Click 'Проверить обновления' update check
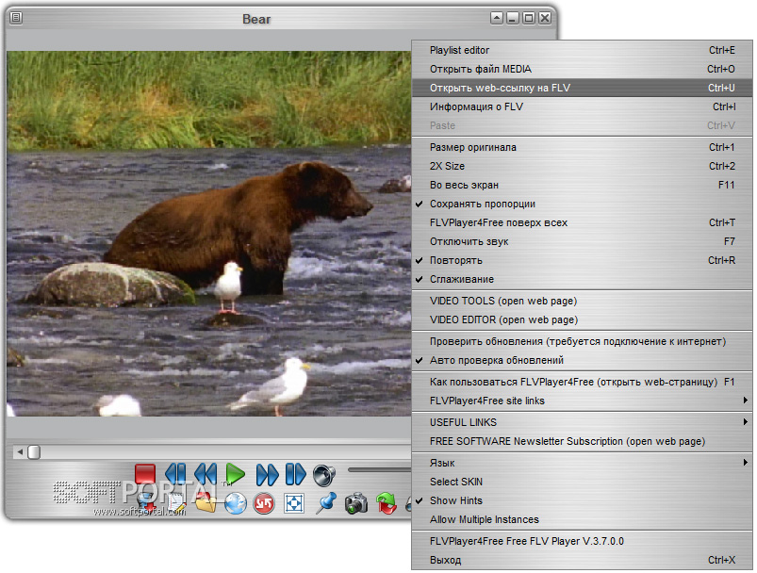 (x=582, y=342)
